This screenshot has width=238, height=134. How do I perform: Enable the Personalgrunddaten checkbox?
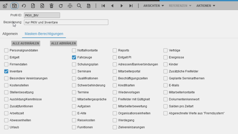point(6,50)
